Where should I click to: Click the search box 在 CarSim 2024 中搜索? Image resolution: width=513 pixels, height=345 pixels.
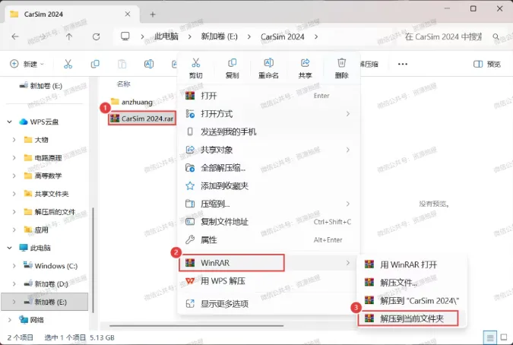tap(443, 36)
